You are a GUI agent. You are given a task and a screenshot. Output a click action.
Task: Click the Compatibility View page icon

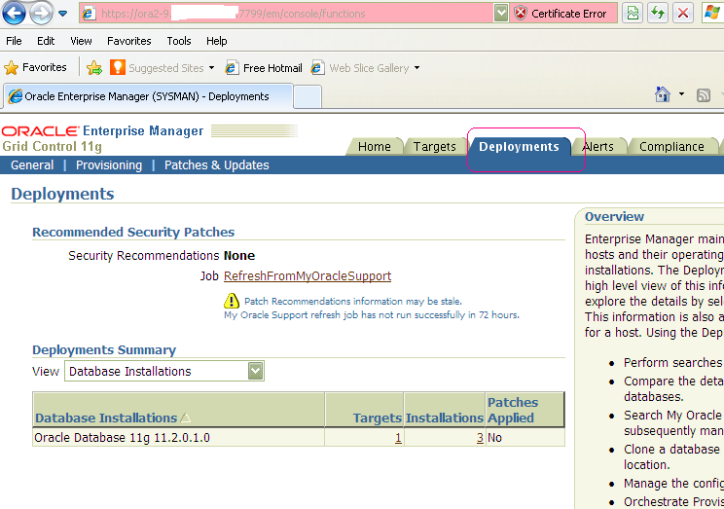[633, 13]
